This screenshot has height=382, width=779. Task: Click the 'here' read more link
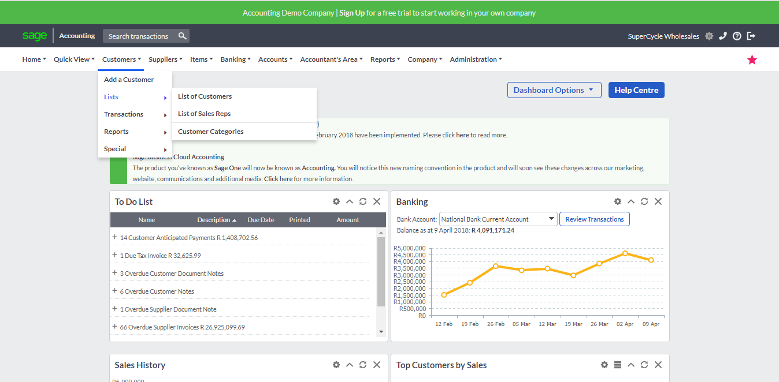[x=462, y=135]
